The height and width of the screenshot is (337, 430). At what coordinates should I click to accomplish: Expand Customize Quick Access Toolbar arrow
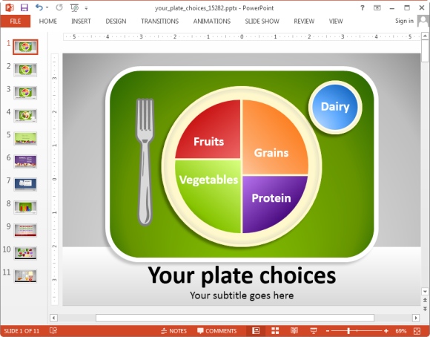click(x=86, y=8)
